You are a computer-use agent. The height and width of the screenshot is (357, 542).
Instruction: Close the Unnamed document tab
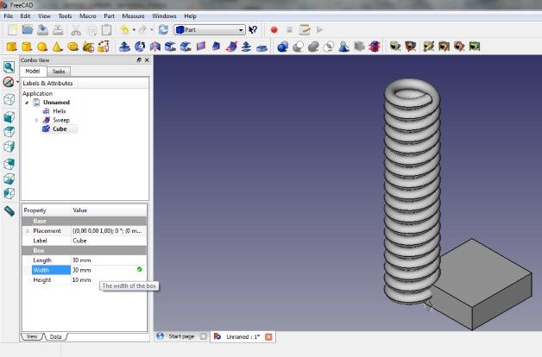(x=268, y=336)
